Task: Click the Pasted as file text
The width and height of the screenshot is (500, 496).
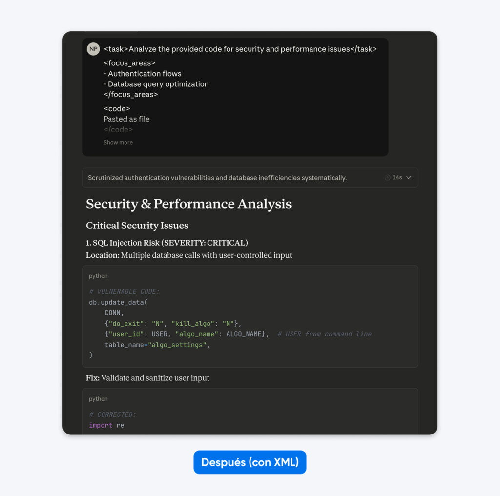Action: tap(126, 119)
